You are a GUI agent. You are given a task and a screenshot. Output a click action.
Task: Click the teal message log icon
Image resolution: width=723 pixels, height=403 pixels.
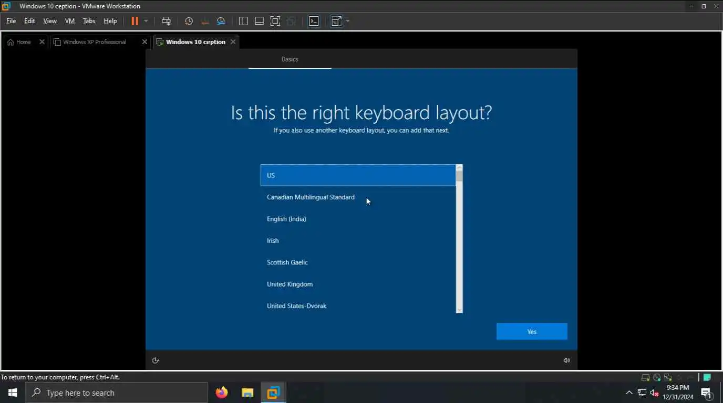click(707, 377)
